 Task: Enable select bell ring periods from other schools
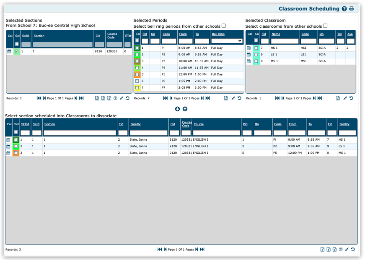click(224, 26)
